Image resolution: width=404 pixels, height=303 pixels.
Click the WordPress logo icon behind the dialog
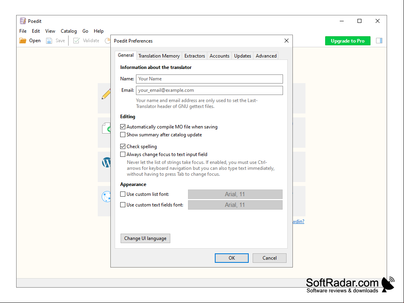pos(106,163)
